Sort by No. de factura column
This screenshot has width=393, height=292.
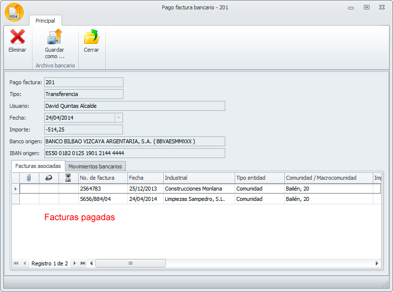click(x=103, y=178)
